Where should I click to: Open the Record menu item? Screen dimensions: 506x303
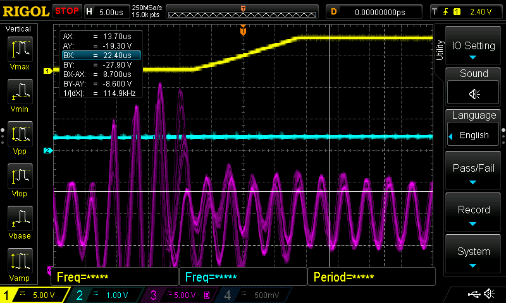[474, 214]
